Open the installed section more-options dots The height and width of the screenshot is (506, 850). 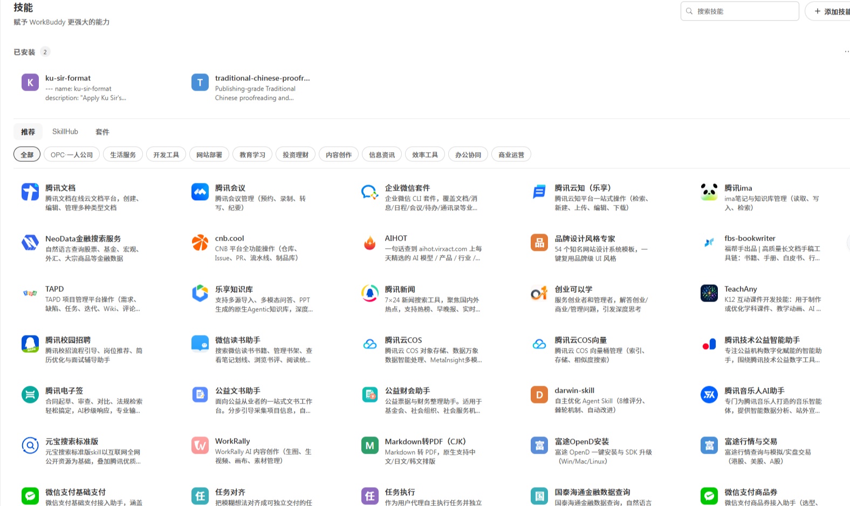coord(846,52)
